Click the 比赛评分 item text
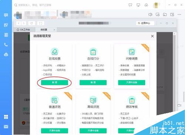Screen dimensions: 185x135 (x=61, y=114)
